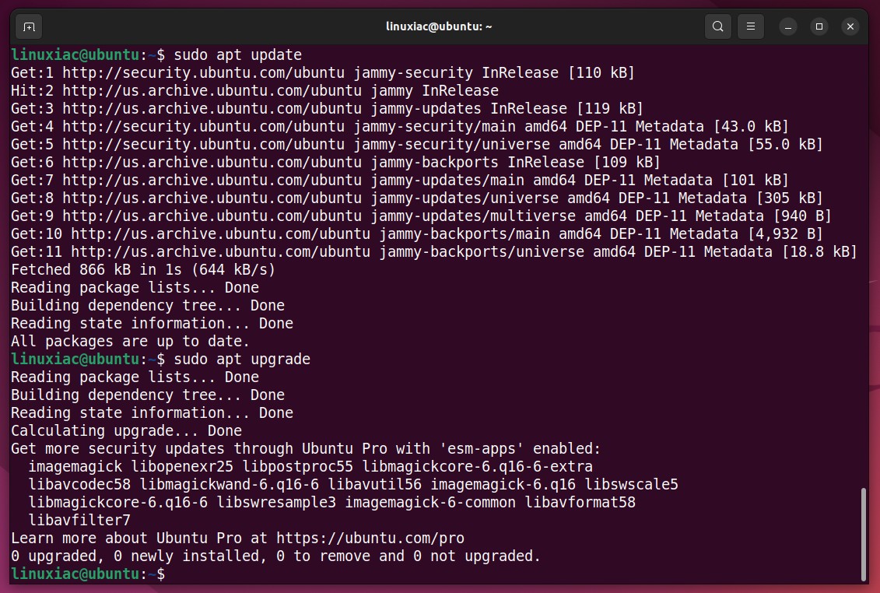This screenshot has height=593, width=880.
Task: Click the '[18.8 kB]' size value
Action: pyautogui.click(x=819, y=251)
